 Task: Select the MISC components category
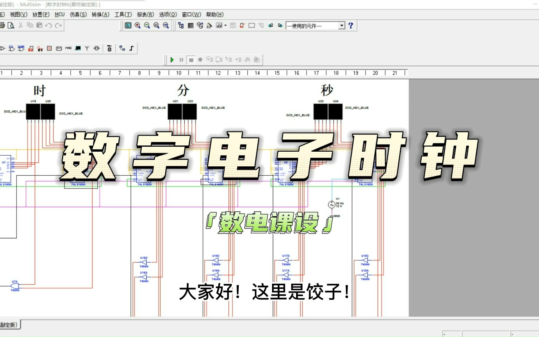[69, 48]
